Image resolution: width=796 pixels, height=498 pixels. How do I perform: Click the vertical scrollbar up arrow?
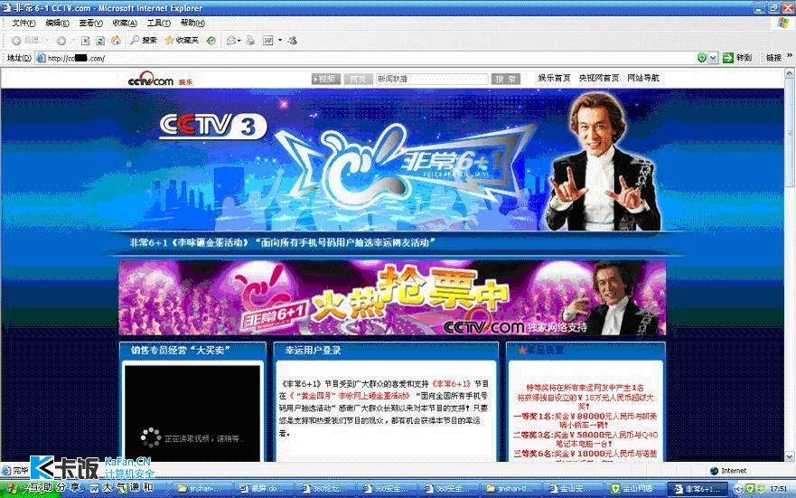tap(790, 74)
